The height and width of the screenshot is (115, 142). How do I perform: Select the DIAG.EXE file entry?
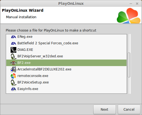pyautogui.click(x=66, y=50)
